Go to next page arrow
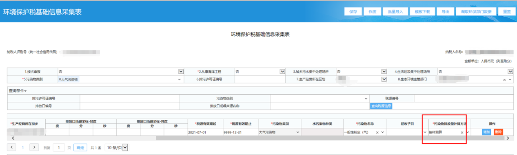This screenshot has height=155, width=517. pyautogui.click(x=34, y=147)
